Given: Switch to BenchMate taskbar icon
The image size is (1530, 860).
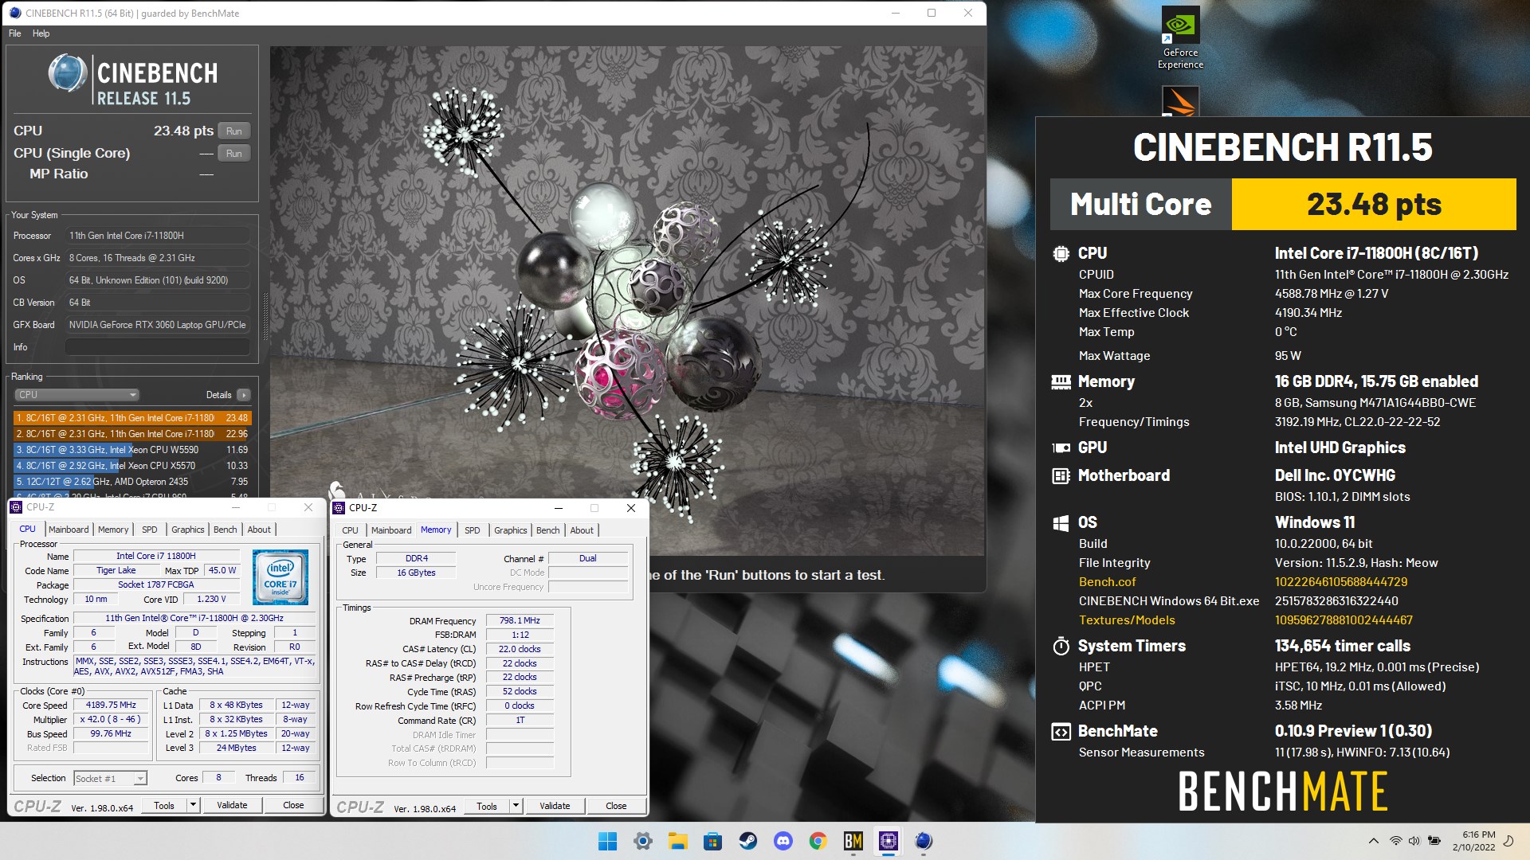Looking at the screenshot, I should coord(853,841).
